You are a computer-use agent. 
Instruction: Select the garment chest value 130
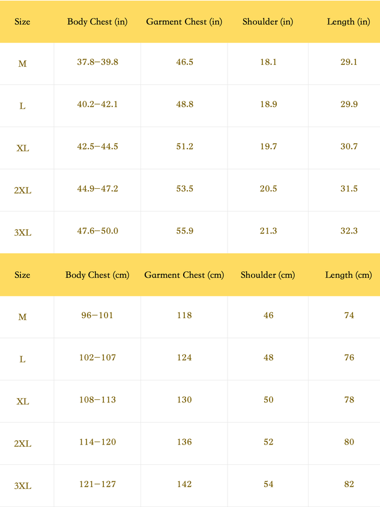click(184, 400)
